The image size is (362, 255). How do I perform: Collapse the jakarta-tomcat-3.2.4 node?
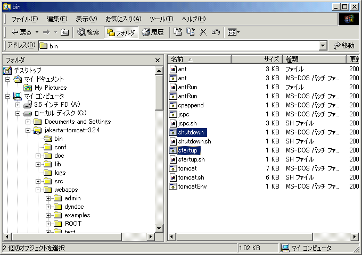(28, 130)
